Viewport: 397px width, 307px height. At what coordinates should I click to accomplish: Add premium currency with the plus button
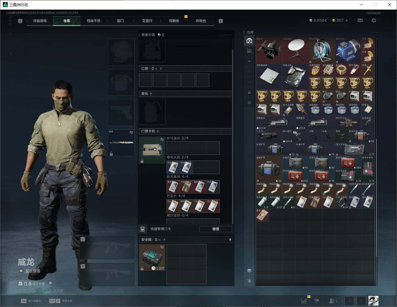[347, 20]
